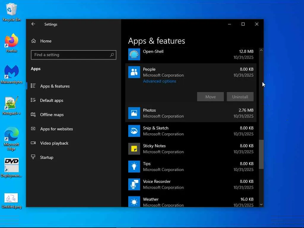Select the Notepad++ desktop shortcut
This screenshot has width=304, height=228.
pyautogui.click(x=12, y=105)
